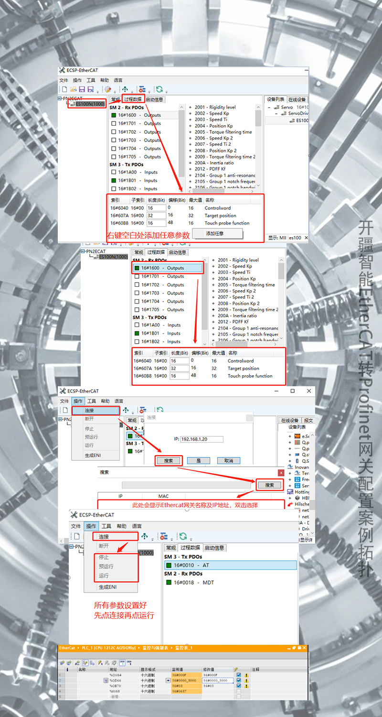Open display format dropdown in %QD66 row
The width and height of the screenshot is (382, 717).
pyautogui.click(x=168, y=680)
